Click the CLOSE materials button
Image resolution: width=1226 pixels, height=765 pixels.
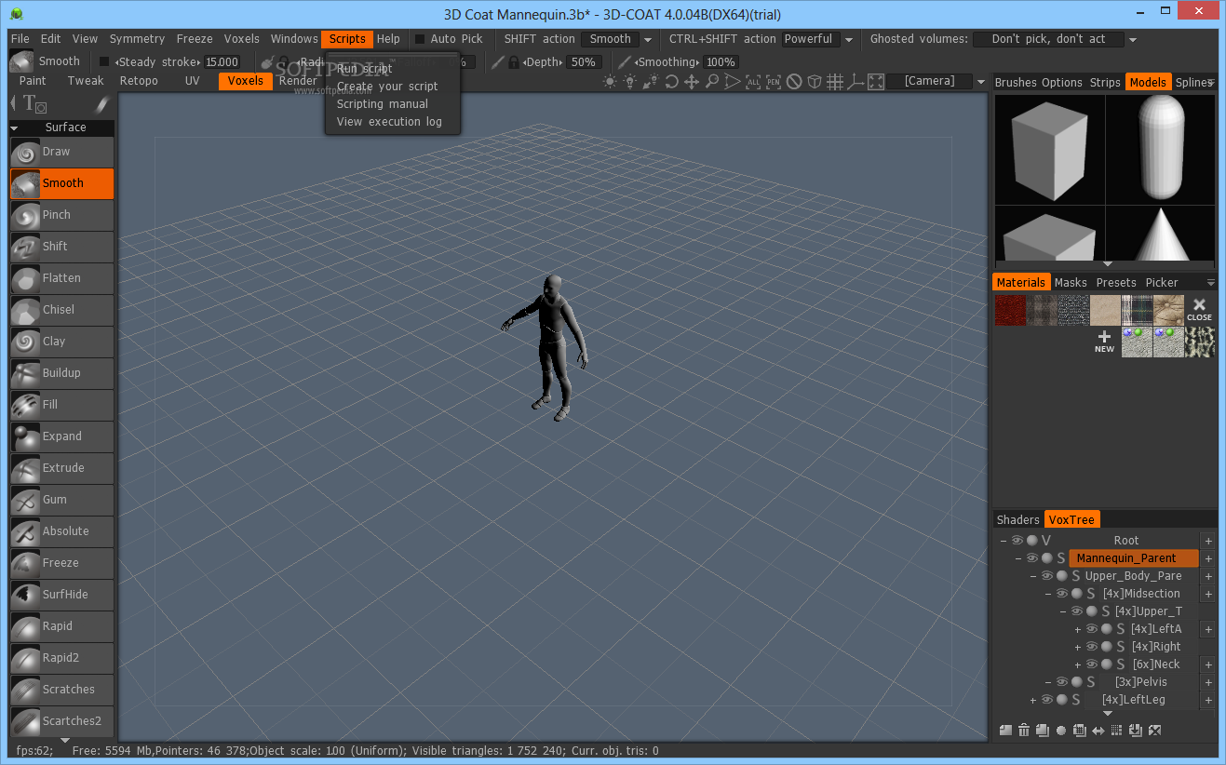[x=1199, y=310]
